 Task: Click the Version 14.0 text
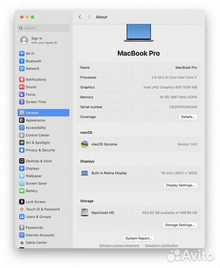(x=187, y=144)
